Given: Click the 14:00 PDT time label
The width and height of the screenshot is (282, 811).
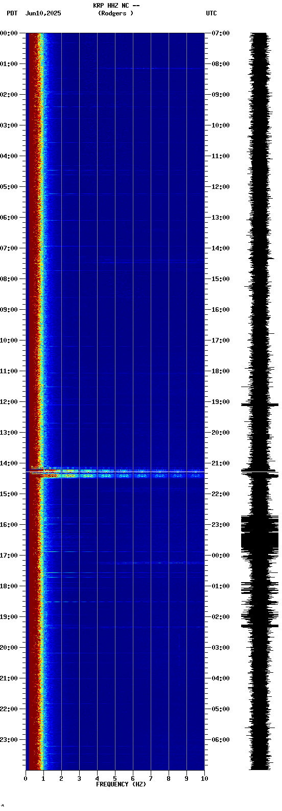Looking at the screenshot, I should pos(9,463).
